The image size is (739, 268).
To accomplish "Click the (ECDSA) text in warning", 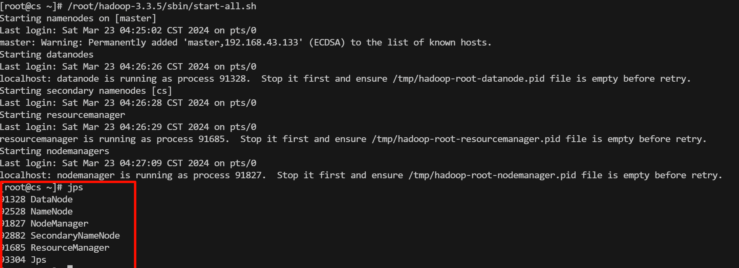I will (x=327, y=43).
